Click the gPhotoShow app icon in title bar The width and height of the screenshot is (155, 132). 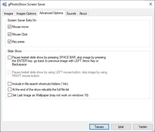(5, 4)
